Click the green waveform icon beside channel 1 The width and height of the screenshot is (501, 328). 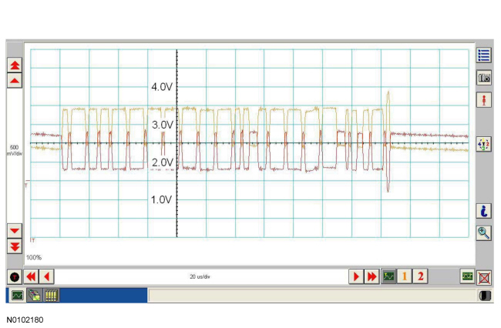[389, 276]
